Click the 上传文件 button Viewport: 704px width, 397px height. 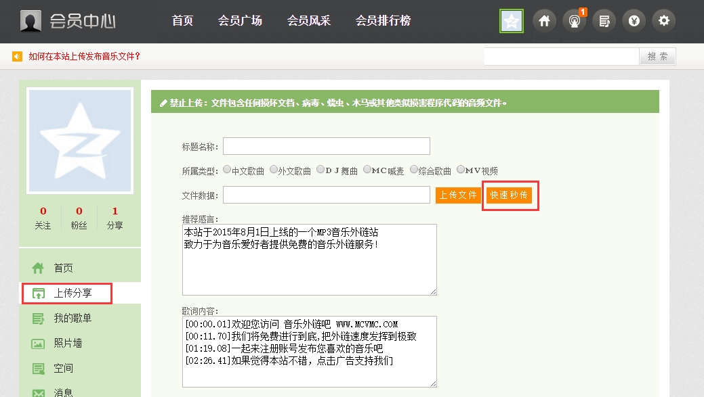[458, 195]
